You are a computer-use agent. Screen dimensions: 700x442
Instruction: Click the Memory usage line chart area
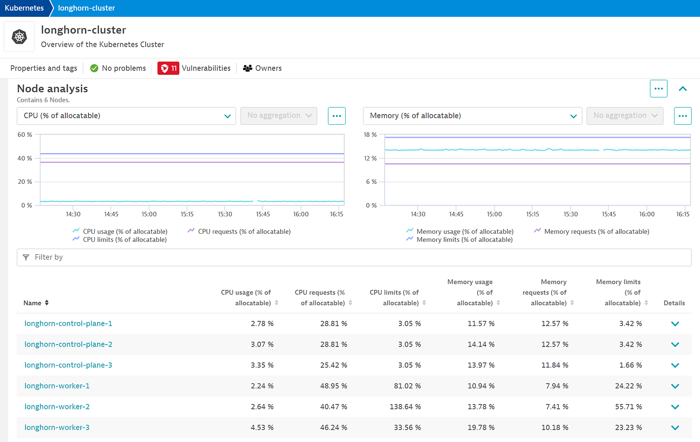pyautogui.click(x=538, y=169)
